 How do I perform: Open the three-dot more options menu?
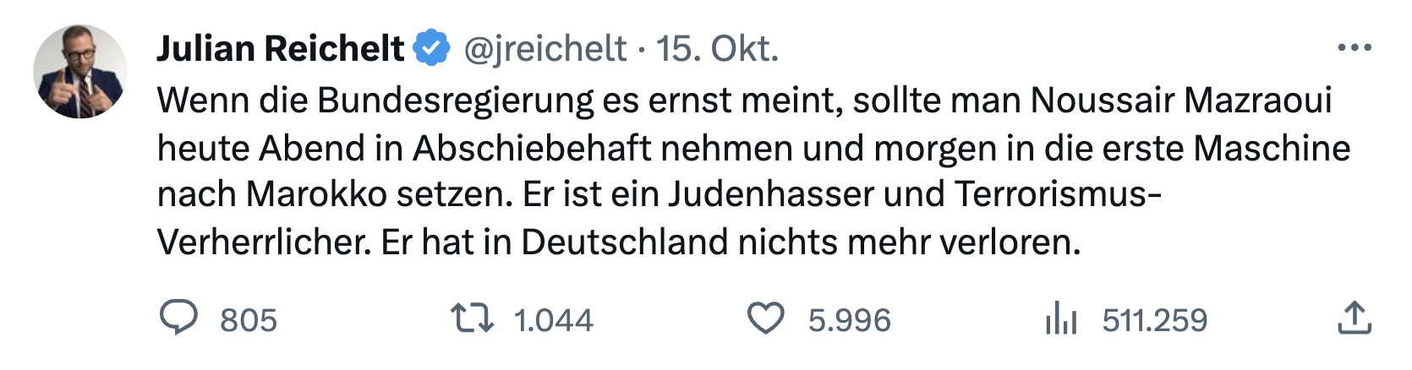pos(1355,48)
